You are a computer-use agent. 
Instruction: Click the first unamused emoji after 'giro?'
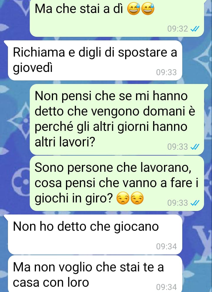pos(123,198)
